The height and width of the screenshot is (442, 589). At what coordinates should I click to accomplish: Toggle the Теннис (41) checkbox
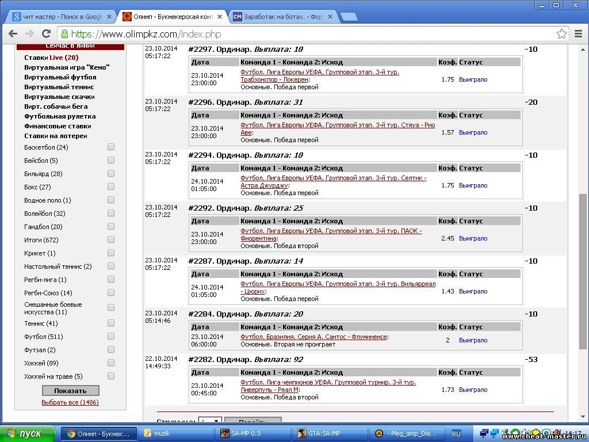click(x=111, y=323)
